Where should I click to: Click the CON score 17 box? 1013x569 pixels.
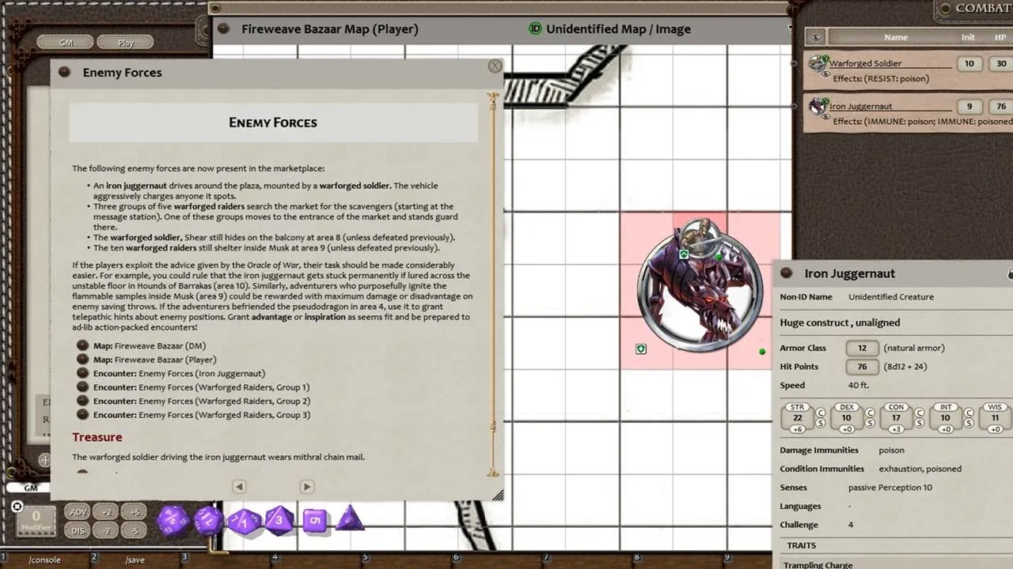(896, 418)
